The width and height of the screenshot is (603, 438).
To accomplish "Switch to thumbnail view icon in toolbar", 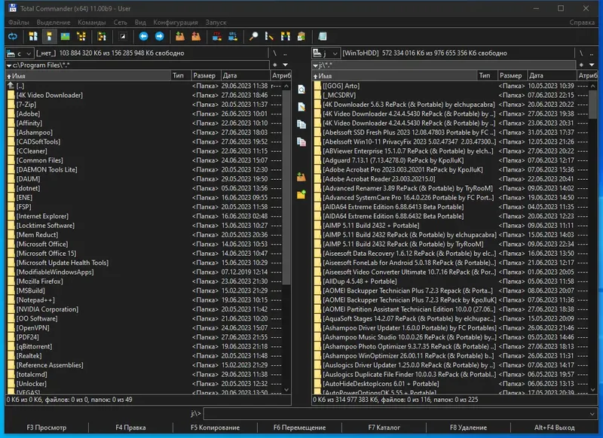I will [x=65, y=36].
